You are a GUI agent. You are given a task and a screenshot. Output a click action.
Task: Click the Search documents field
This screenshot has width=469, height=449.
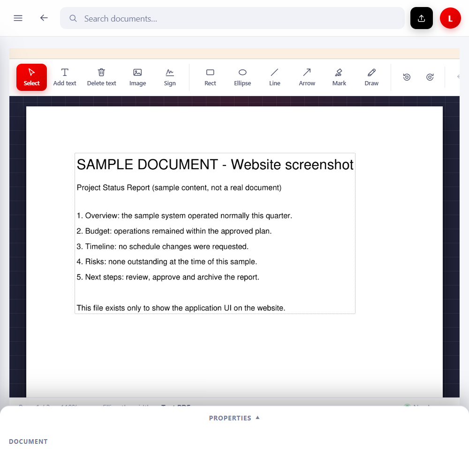coord(232,18)
